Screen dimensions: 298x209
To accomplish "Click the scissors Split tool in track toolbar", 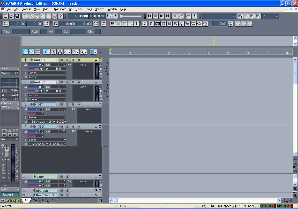I will click(54, 52).
